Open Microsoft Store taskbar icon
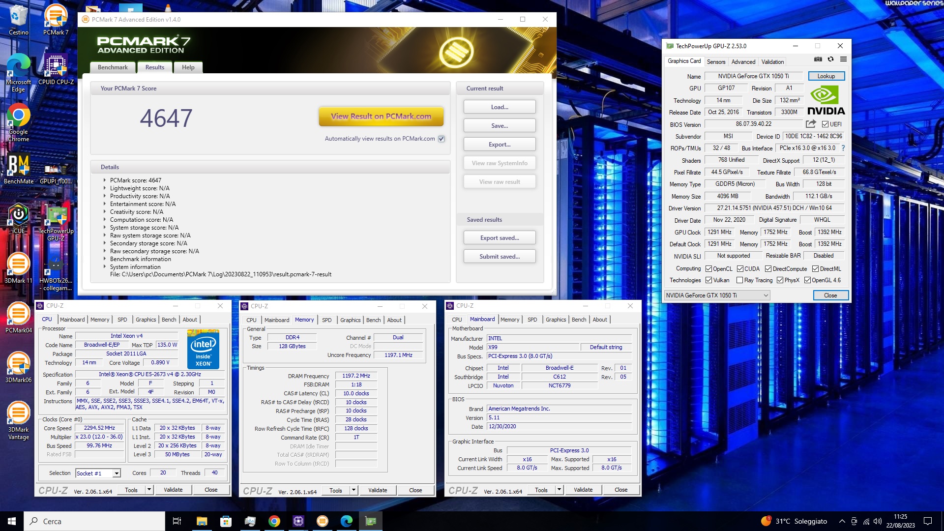Viewport: 944px width, 531px height. click(x=226, y=521)
